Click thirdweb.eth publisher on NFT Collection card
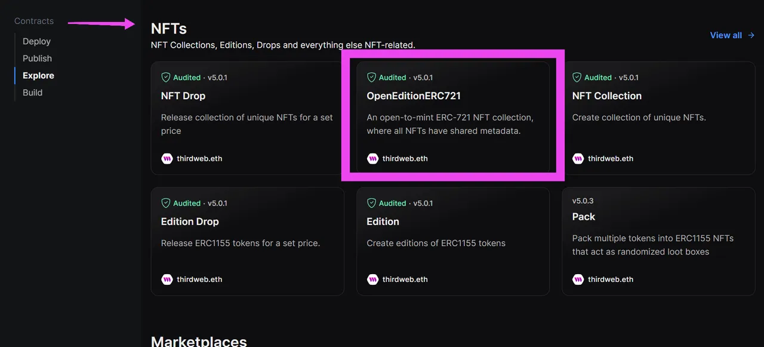 [x=610, y=158]
